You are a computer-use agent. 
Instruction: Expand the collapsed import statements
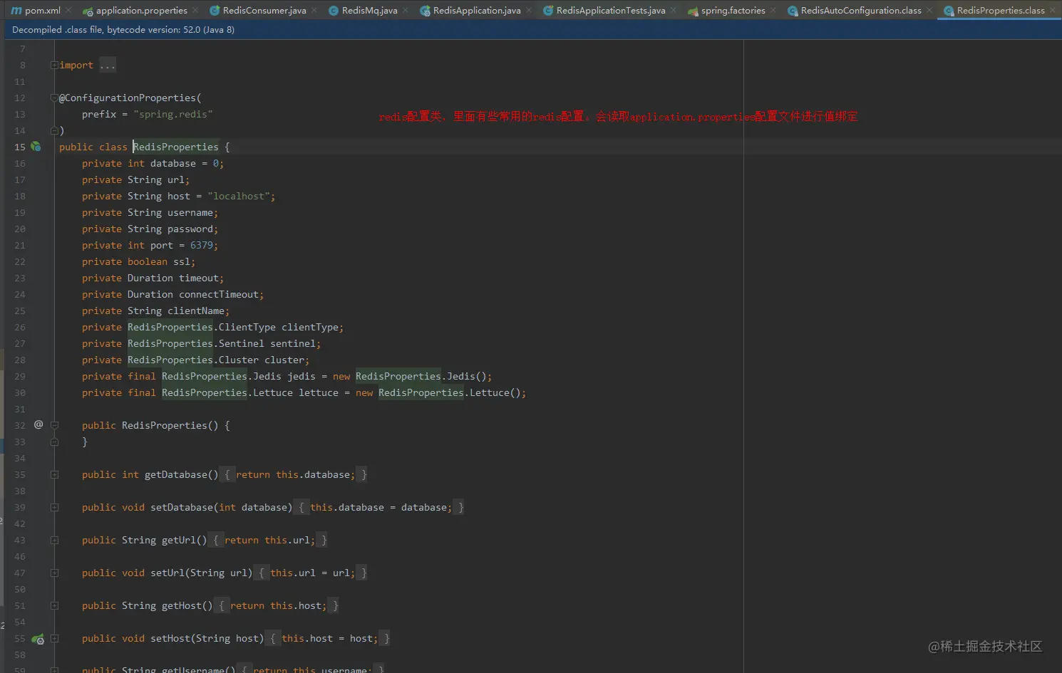54,66
